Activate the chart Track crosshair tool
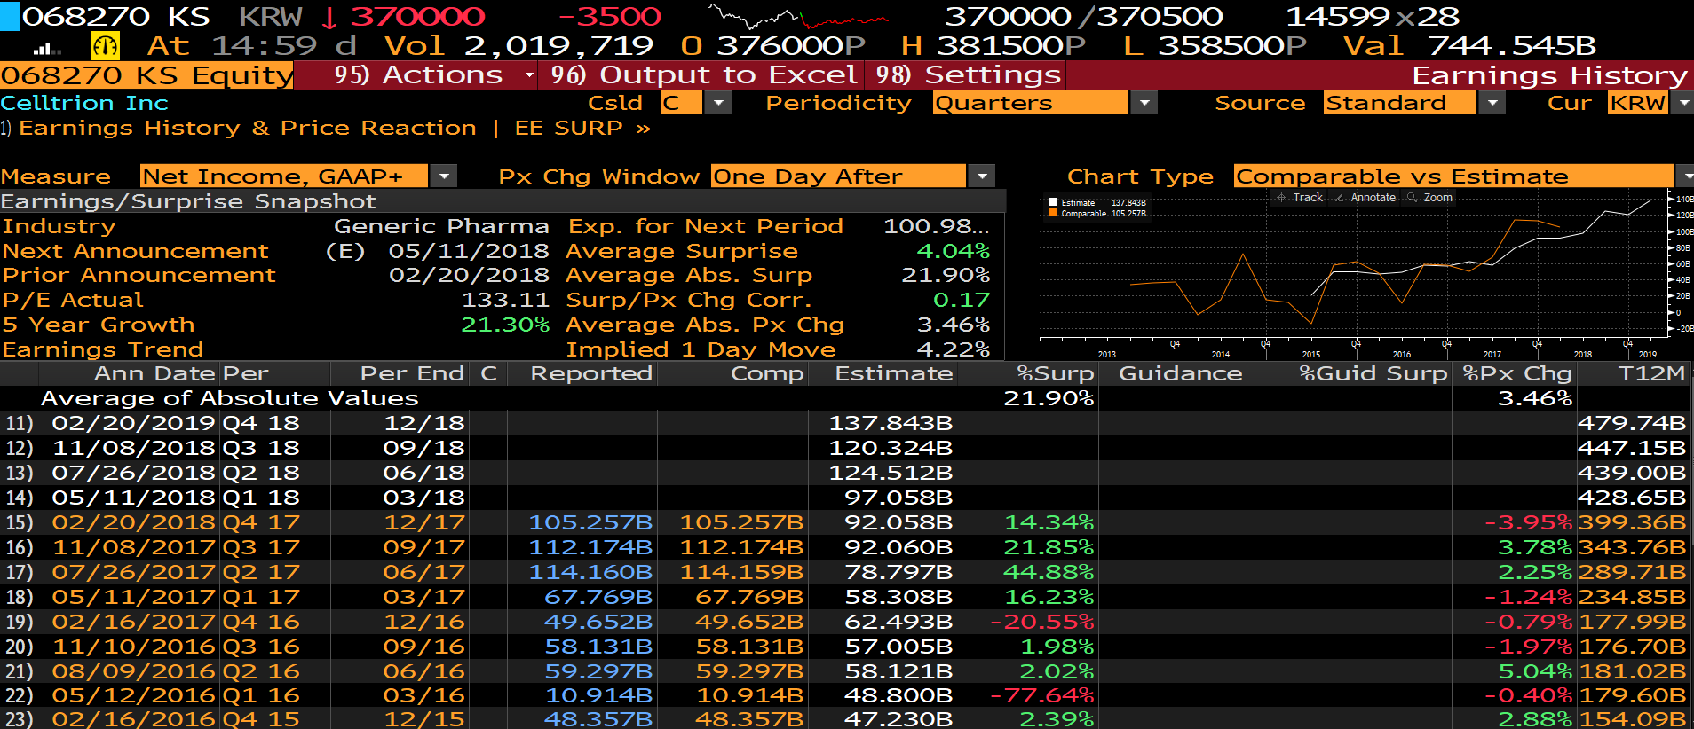 coord(1300,198)
